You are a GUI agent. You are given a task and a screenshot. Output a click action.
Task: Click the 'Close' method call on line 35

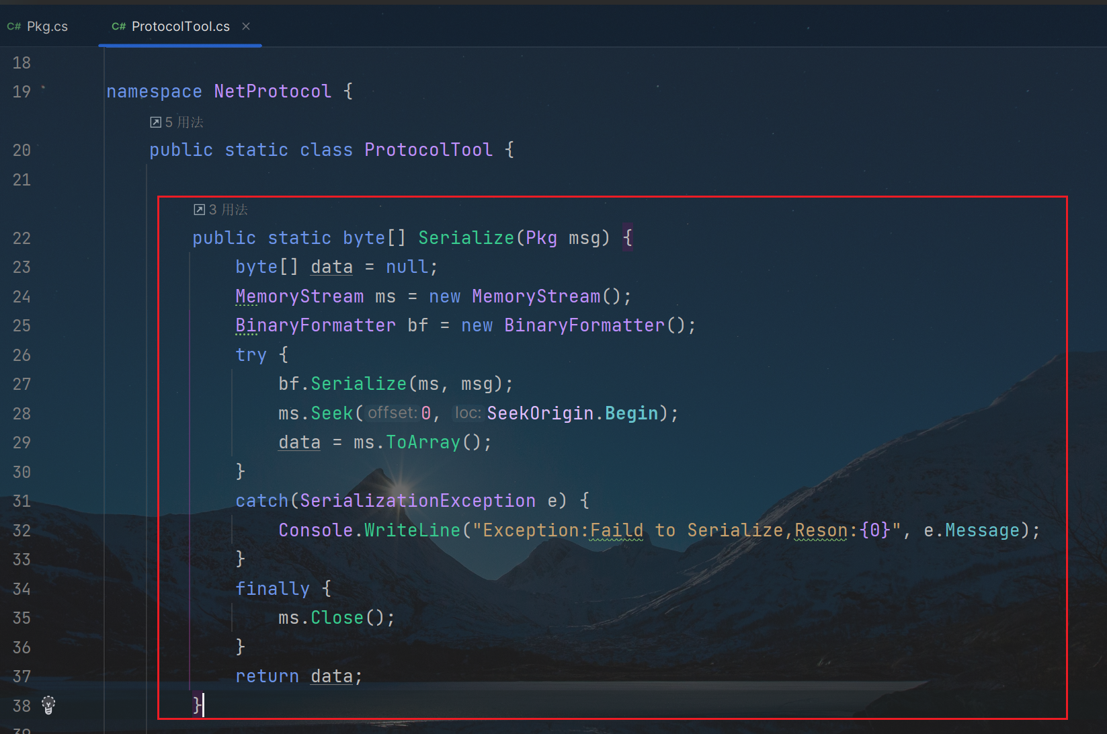coord(337,618)
